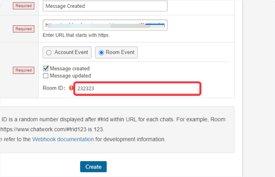The width and height of the screenshot is (275, 177).
Task: Select the Room Event radio button
Action: (x=101, y=53)
